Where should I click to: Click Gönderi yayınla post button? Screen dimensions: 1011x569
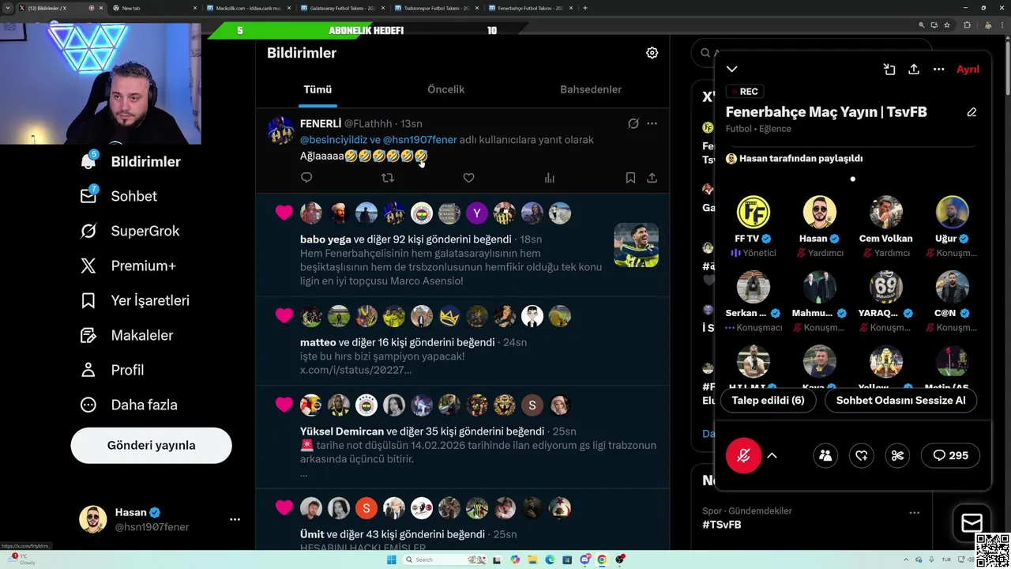151,445
